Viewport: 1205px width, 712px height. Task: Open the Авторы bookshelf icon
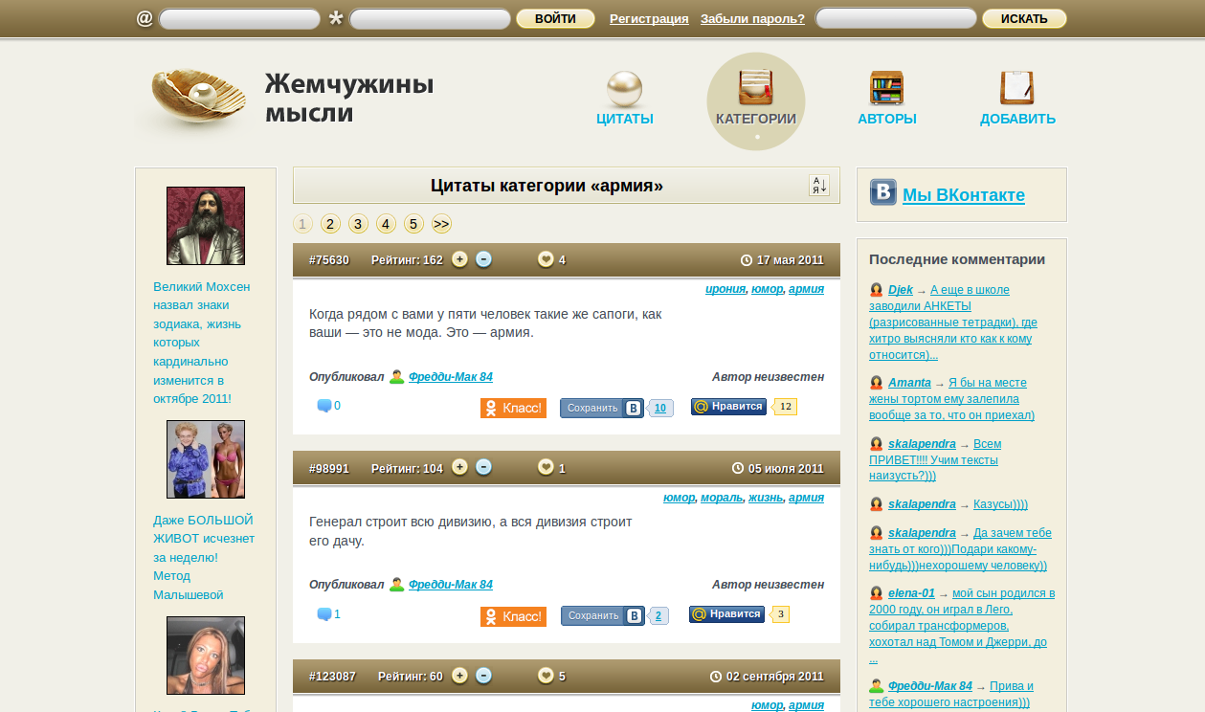click(886, 88)
